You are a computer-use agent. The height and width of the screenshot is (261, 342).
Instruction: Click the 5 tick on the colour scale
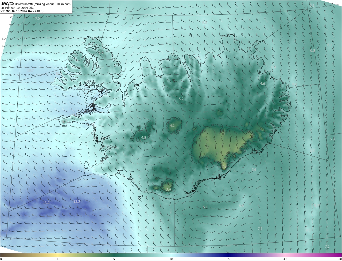coord(114,259)
